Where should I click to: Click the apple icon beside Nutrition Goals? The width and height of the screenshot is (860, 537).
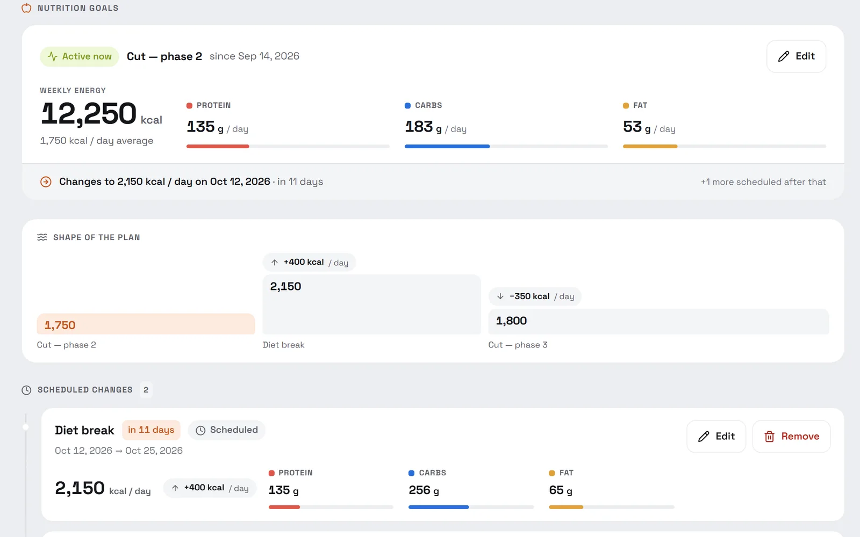click(26, 8)
